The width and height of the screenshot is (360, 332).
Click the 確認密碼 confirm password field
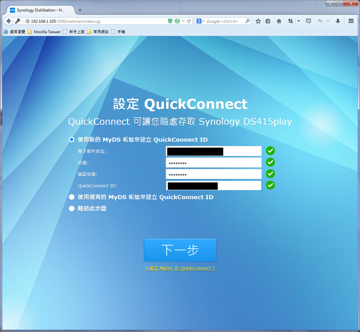pos(214,174)
